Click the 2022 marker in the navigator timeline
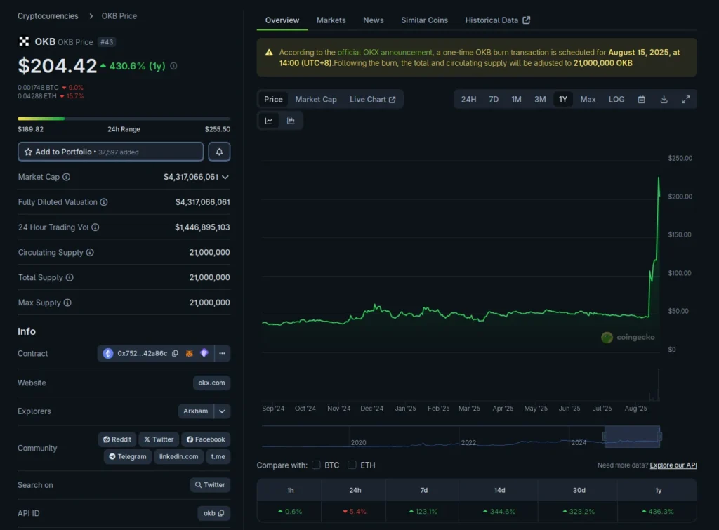The image size is (719, 530). tap(468, 443)
